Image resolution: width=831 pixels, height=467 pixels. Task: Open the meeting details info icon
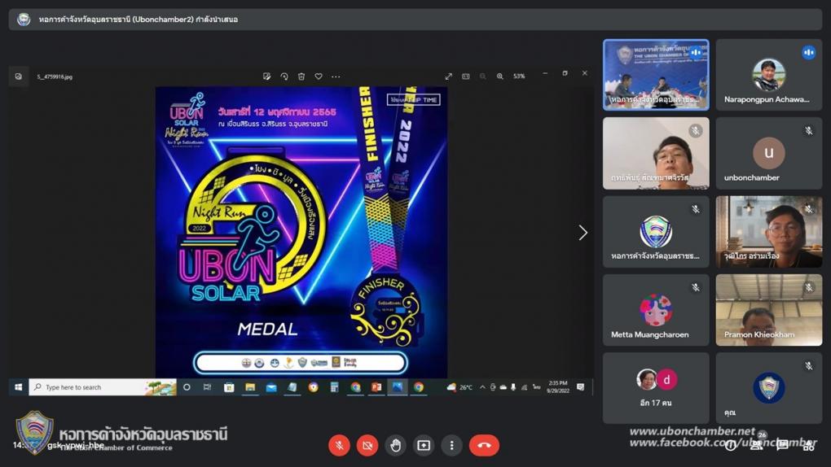(x=730, y=445)
